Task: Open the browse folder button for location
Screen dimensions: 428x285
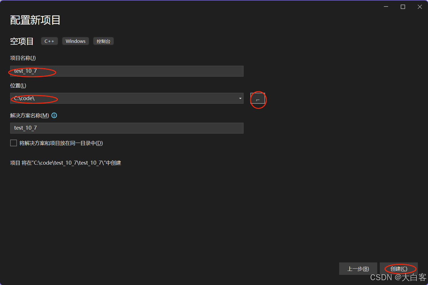Action: pos(258,98)
